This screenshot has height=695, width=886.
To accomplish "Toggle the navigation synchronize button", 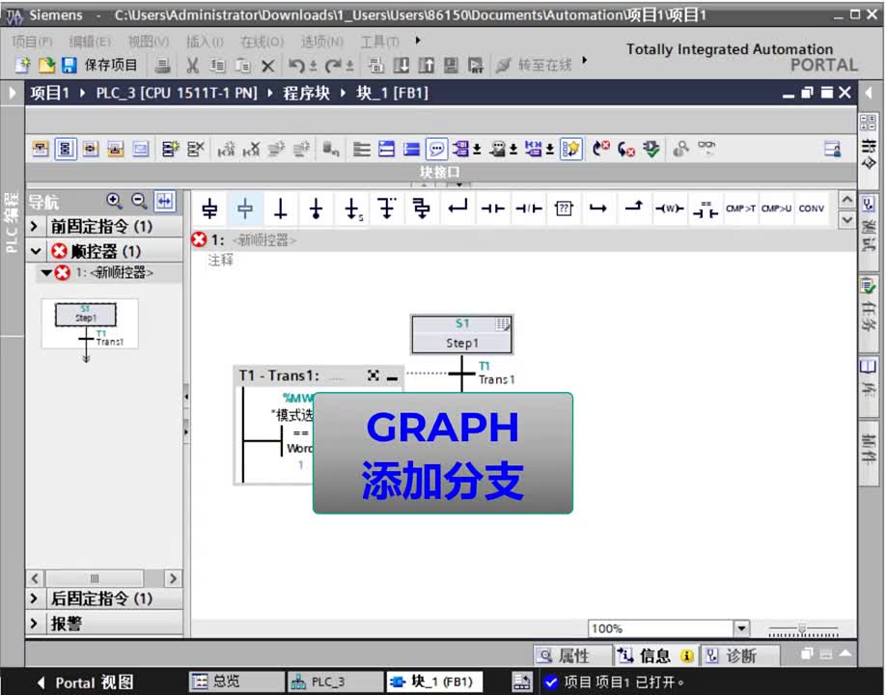I will click(165, 201).
